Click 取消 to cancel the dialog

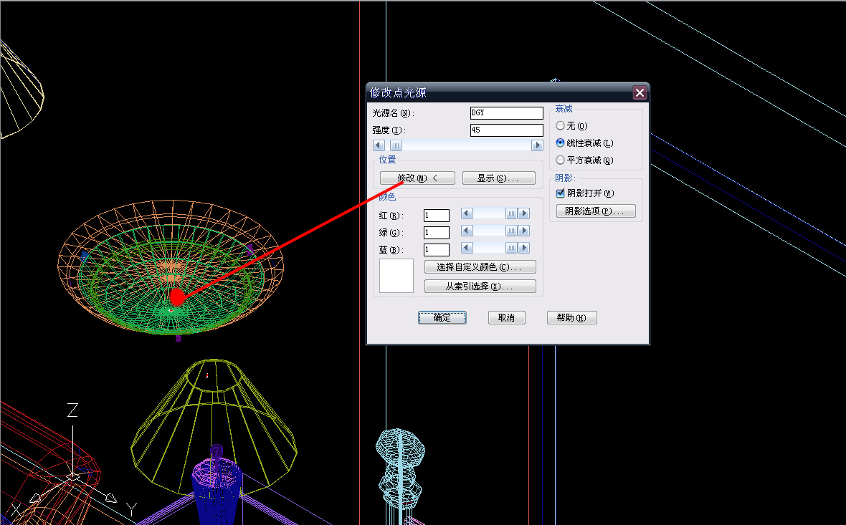tap(506, 318)
